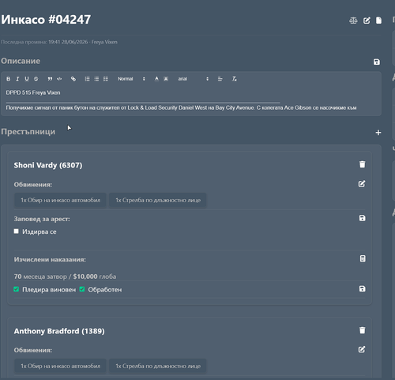Select the Инкасо #04247 title

46,20
